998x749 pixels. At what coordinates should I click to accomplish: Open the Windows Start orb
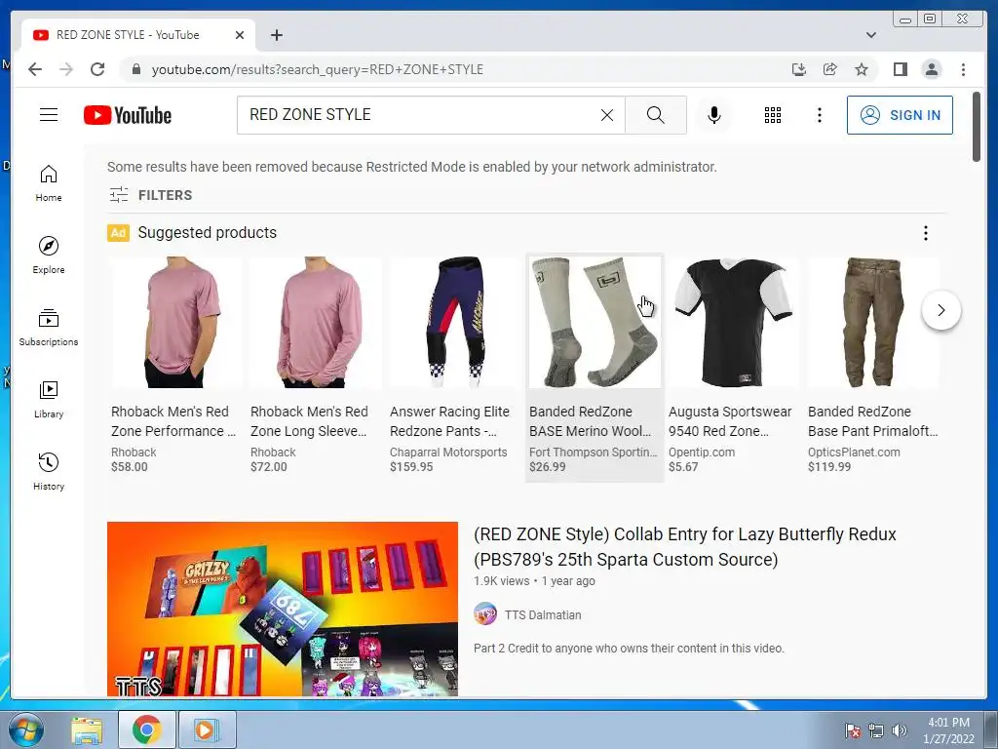25,729
